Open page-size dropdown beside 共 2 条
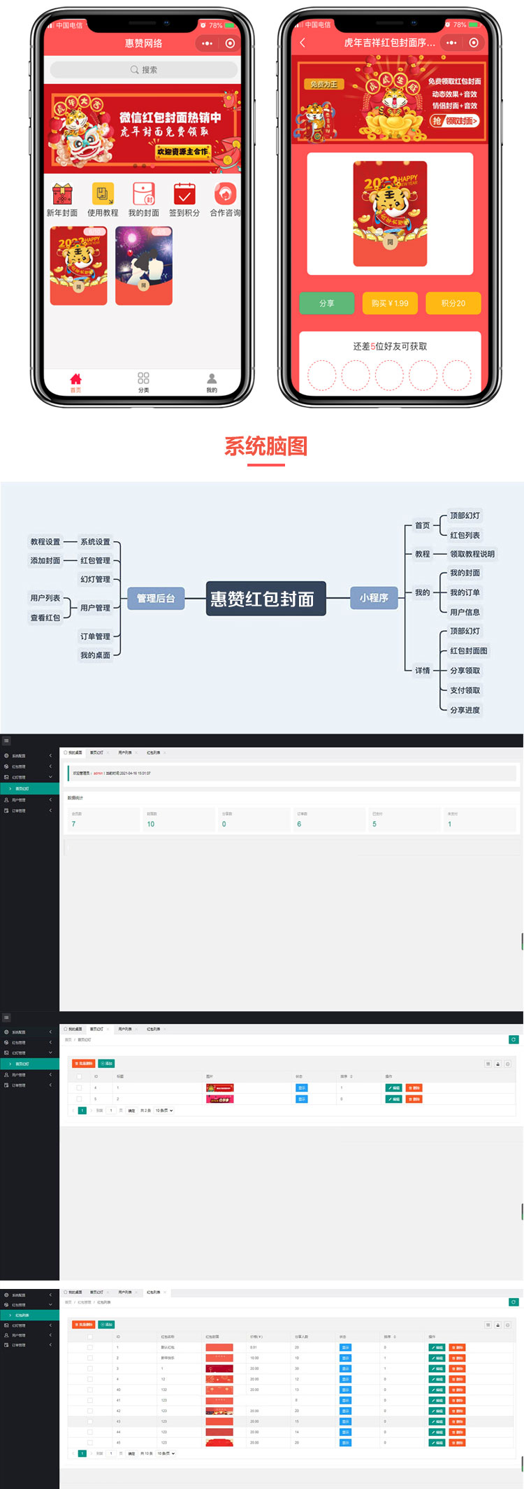The height and width of the screenshot is (1489, 524). [x=164, y=1111]
